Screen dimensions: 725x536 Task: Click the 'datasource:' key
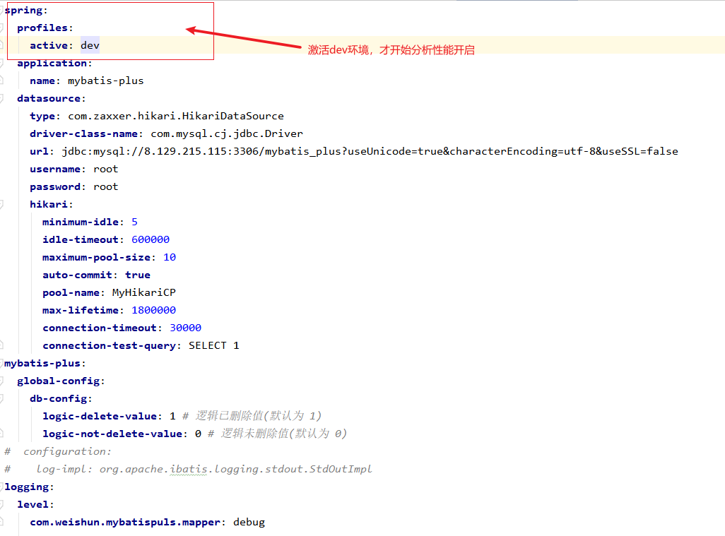tap(52, 98)
